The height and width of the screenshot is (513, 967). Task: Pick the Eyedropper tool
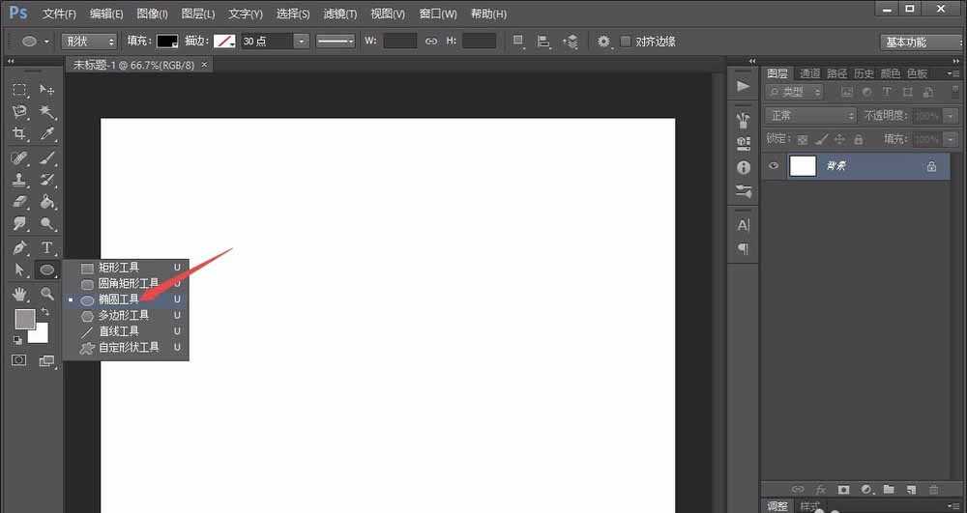[46, 134]
